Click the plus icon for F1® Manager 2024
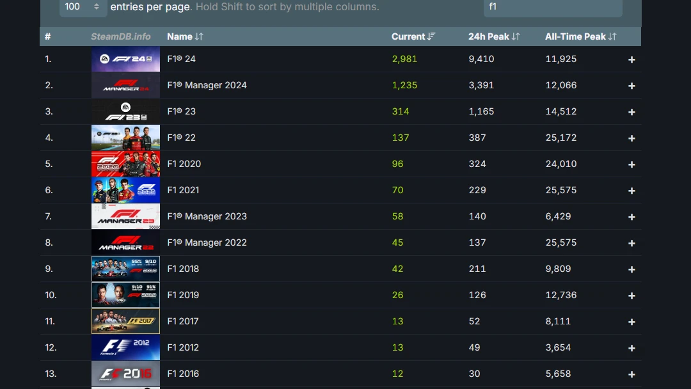The image size is (691, 389). click(631, 85)
